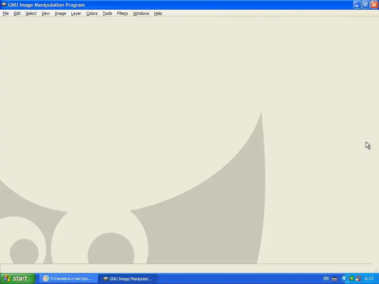Click the EN language indicator
Image resolution: width=379 pixels, height=284 pixels.
pyautogui.click(x=326, y=279)
